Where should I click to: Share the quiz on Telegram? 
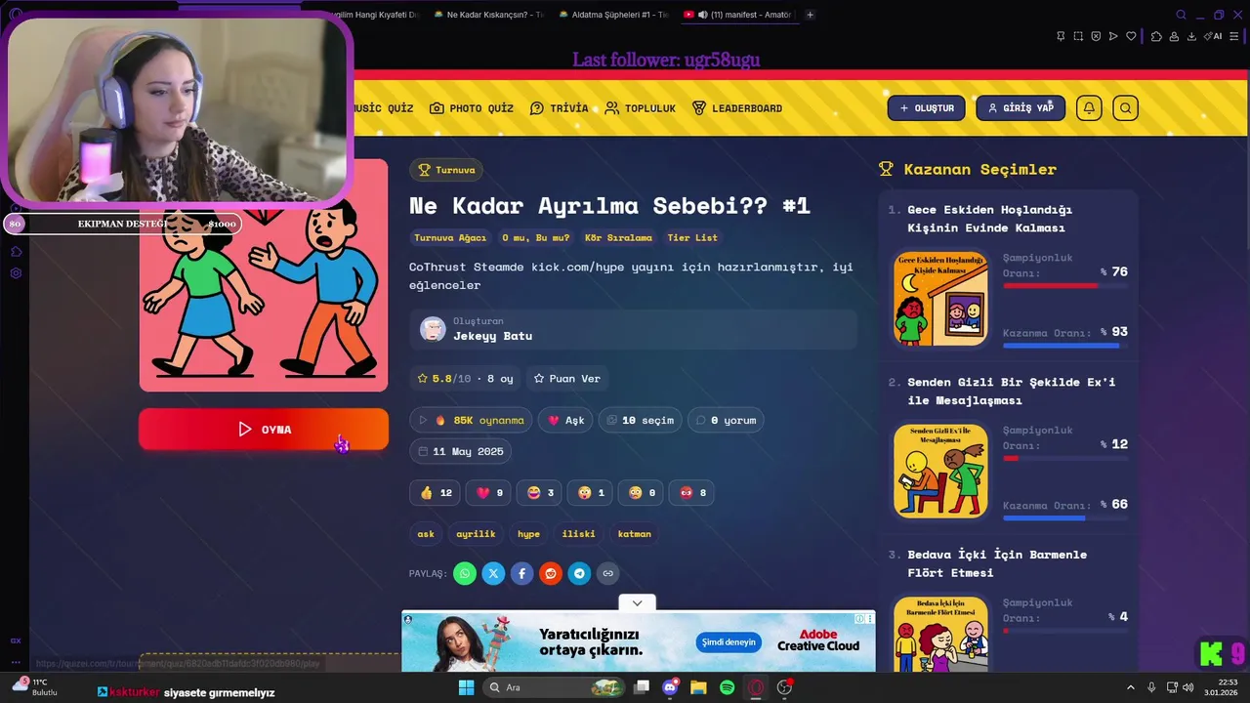tap(580, 573)
